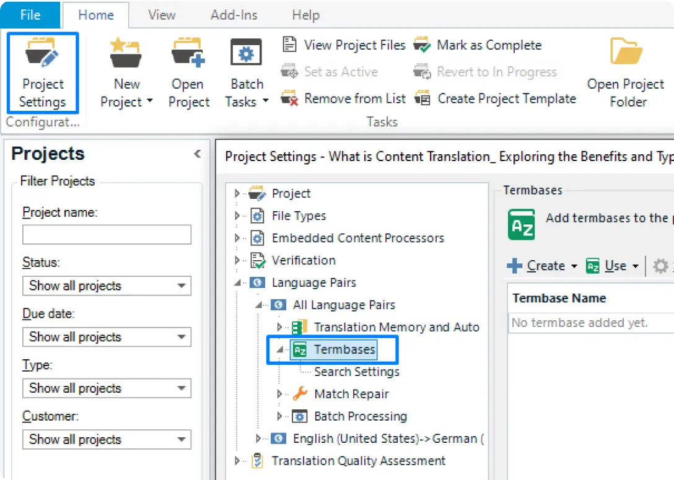
Task: Open the Customer filter dropdown
Action: tap(107, 440)
